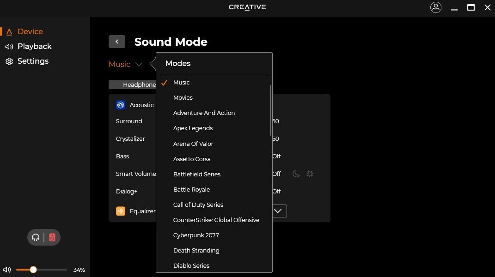Viewport: 495px width, 277px height.
Task: Click the user account icon
Action: (x=436, y=7)
